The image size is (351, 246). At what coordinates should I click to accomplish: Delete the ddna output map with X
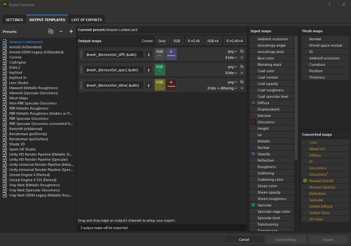242,88
